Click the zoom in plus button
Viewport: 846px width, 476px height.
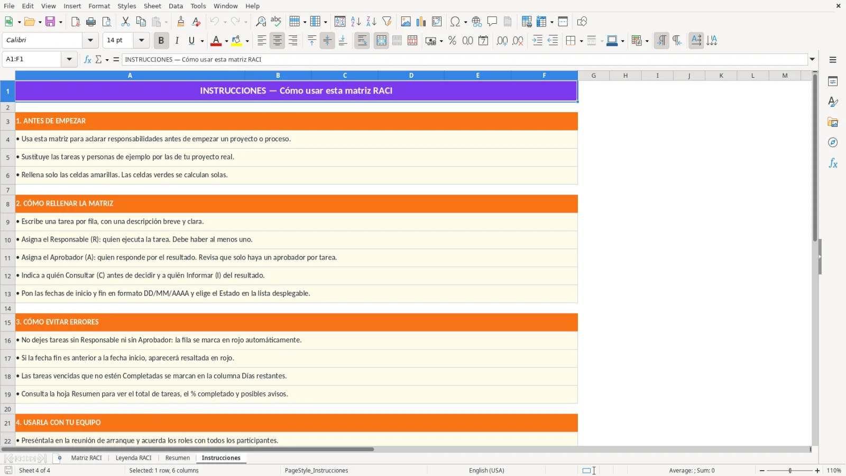[x=817, y=470]
